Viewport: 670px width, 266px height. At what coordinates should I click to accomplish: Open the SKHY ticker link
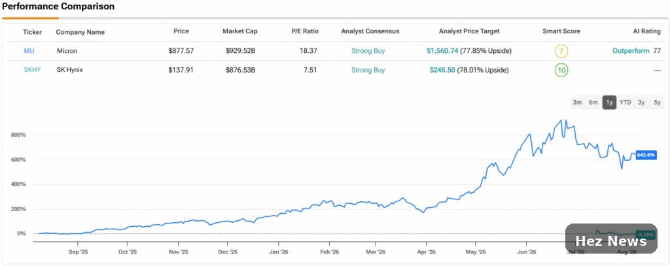(32, 70)
